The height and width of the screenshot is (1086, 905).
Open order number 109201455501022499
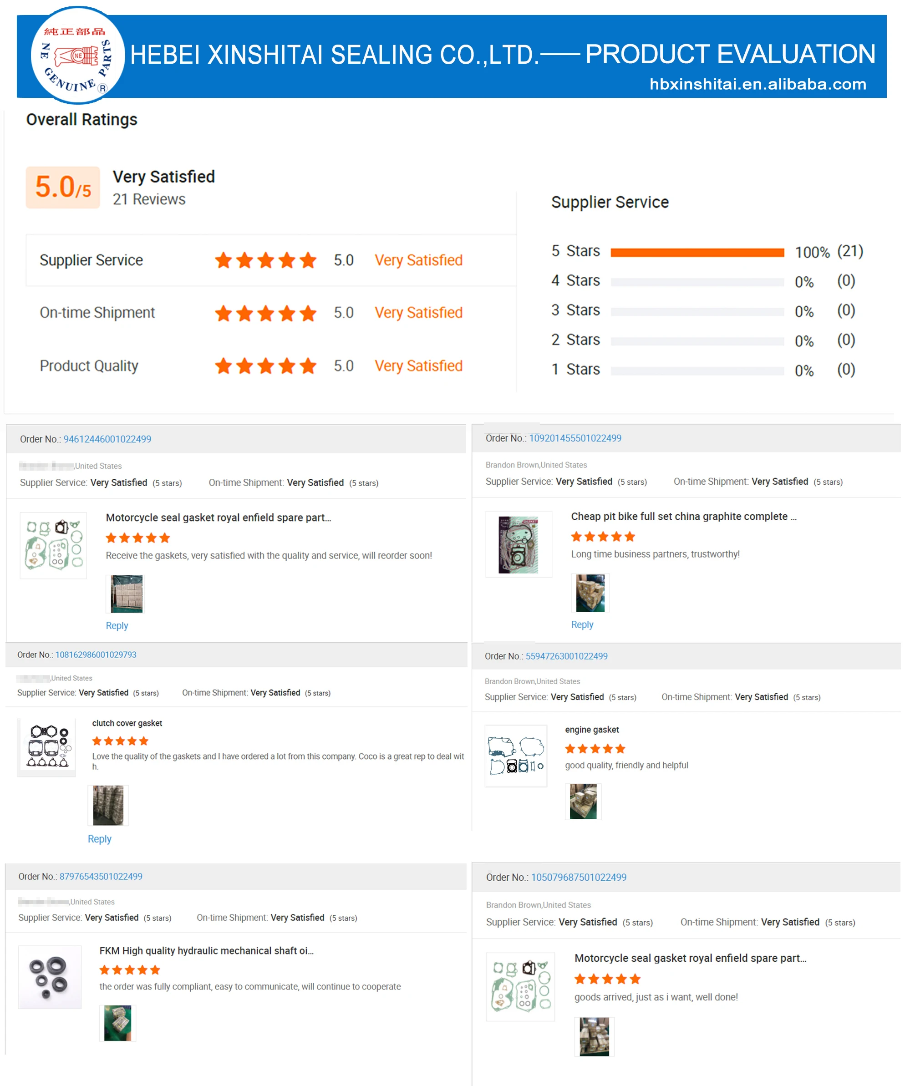[575, 438]
